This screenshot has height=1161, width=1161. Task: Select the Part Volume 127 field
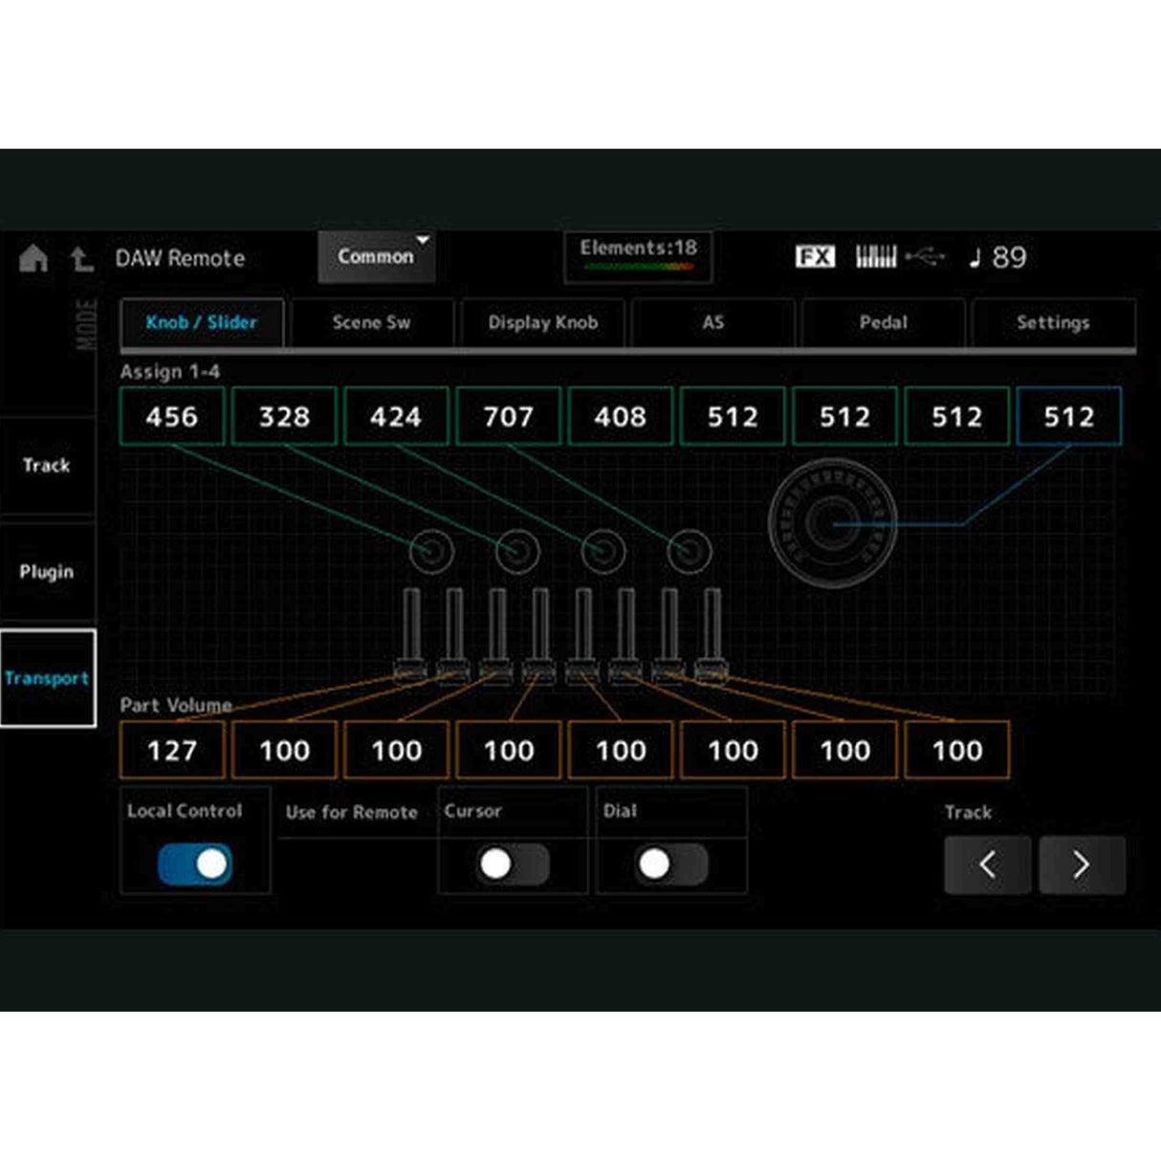[172, 750]
